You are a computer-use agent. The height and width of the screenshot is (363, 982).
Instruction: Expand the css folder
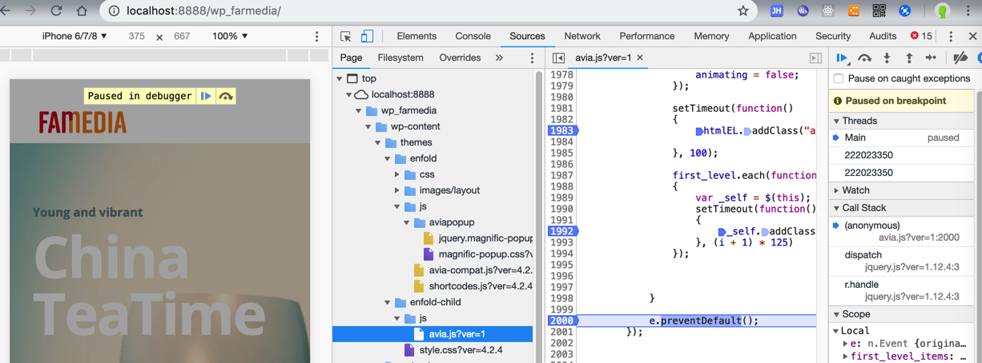[x=397, y=174]
